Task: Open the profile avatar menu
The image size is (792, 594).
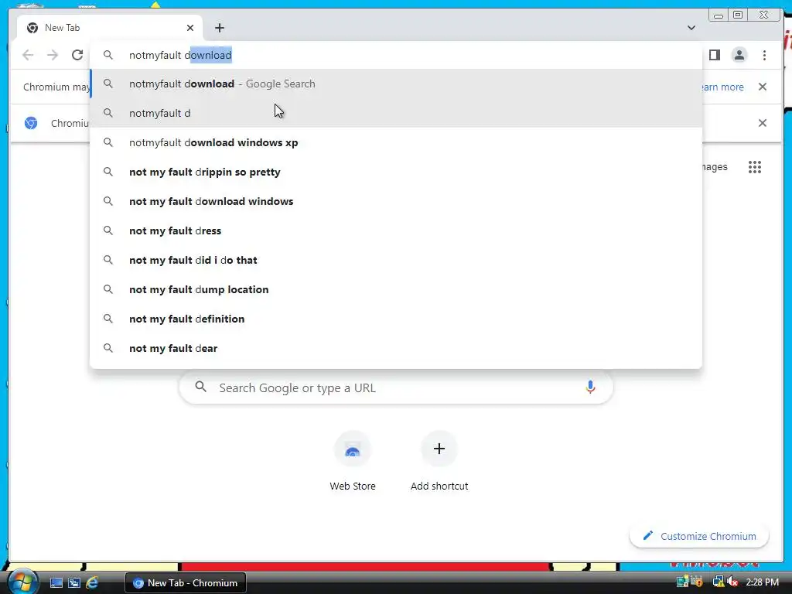Action: [739, 55]
